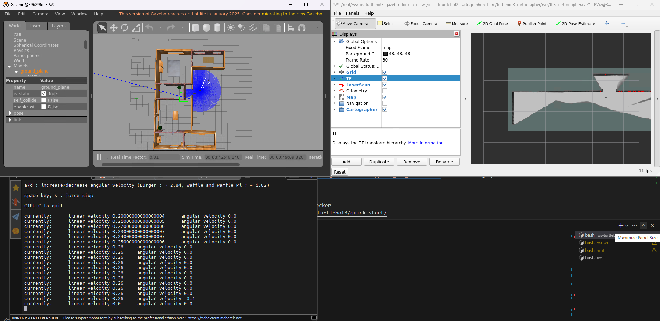Viewport: 660px width, 321px height.
Task: Insert a sphere in Gazebo
Action: pyautogui.click(x=206, y=27)
